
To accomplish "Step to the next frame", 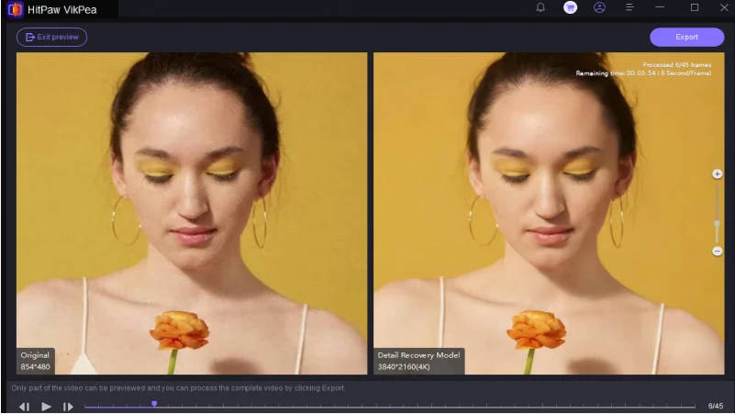I will (x=68, y=406).
